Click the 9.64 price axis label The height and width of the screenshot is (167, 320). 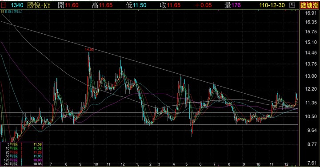point(312,130)
